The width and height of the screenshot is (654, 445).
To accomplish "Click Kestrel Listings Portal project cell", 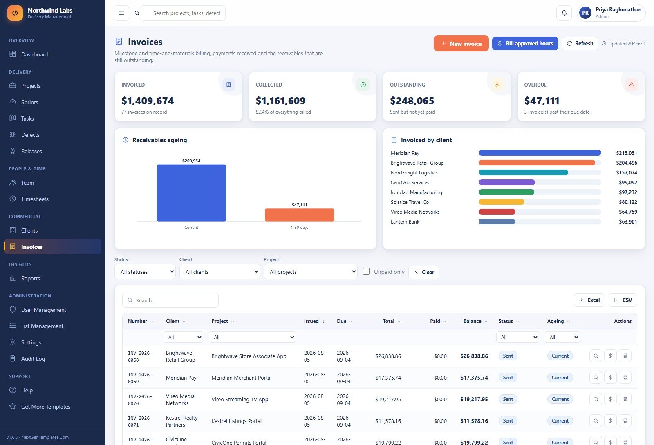I will (x=237, y=421).
